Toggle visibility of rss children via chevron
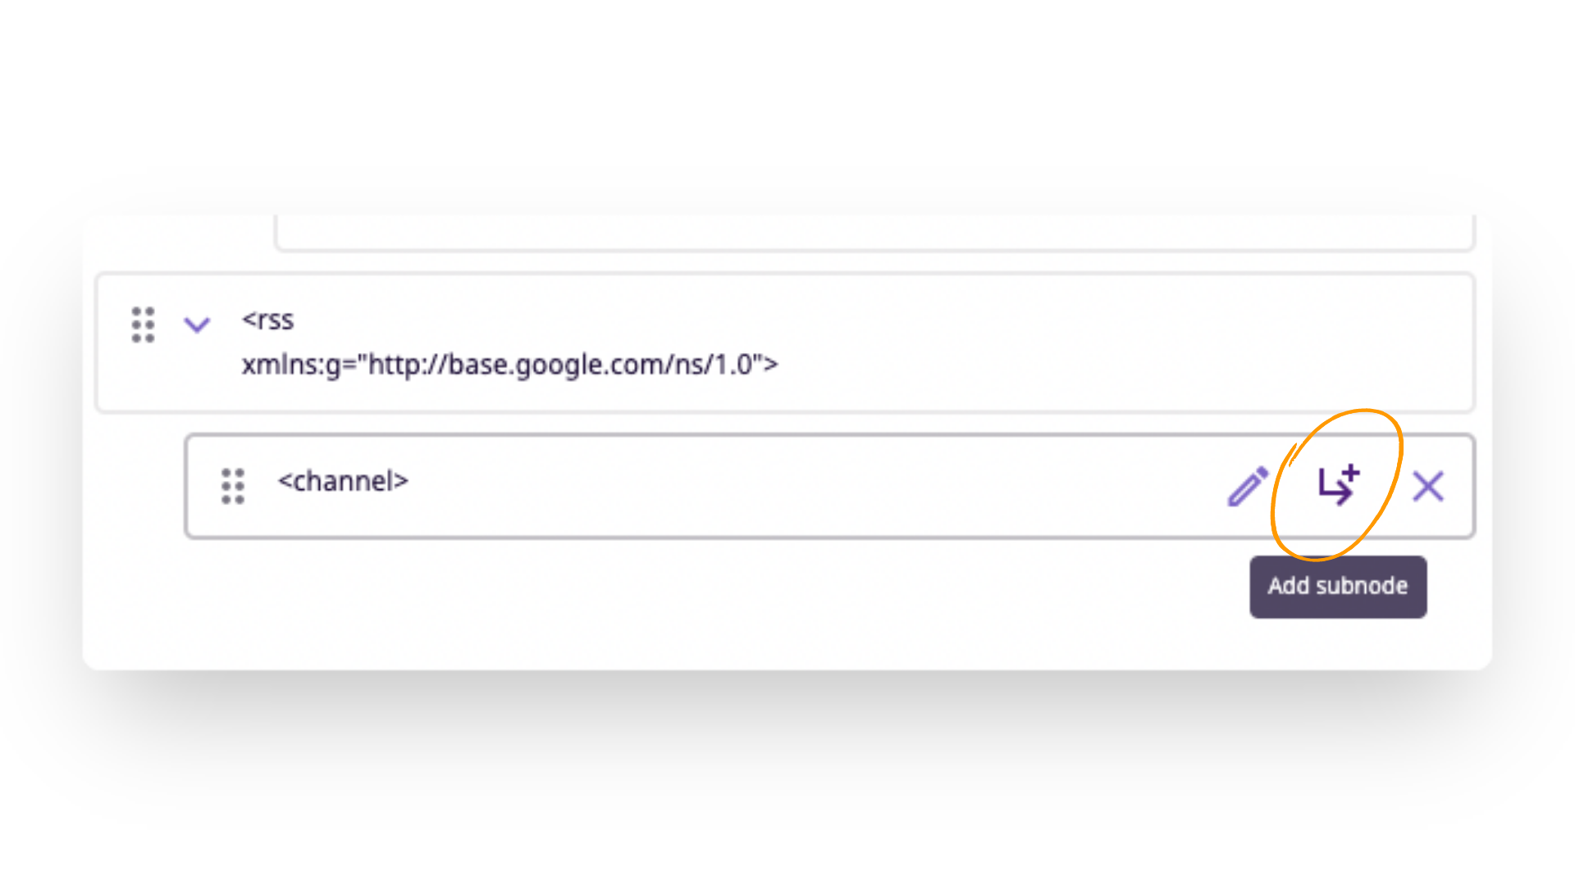The height and width of the screenshot is (885, 1575). tap(197, 324)
